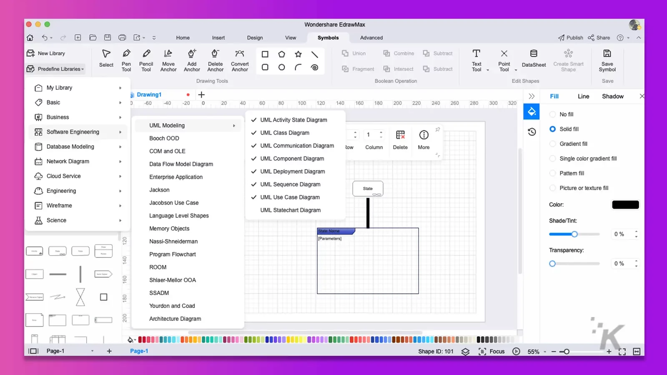Toggle Focus mode in status bar
The width and height of the screenshot is (667, 375).
(x=491, y=351)
